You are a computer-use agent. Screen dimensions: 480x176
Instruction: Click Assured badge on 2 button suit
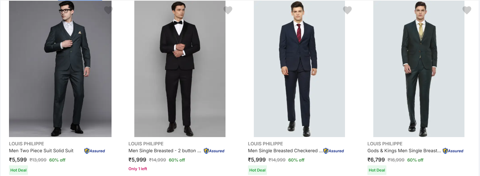click(214, 151)
